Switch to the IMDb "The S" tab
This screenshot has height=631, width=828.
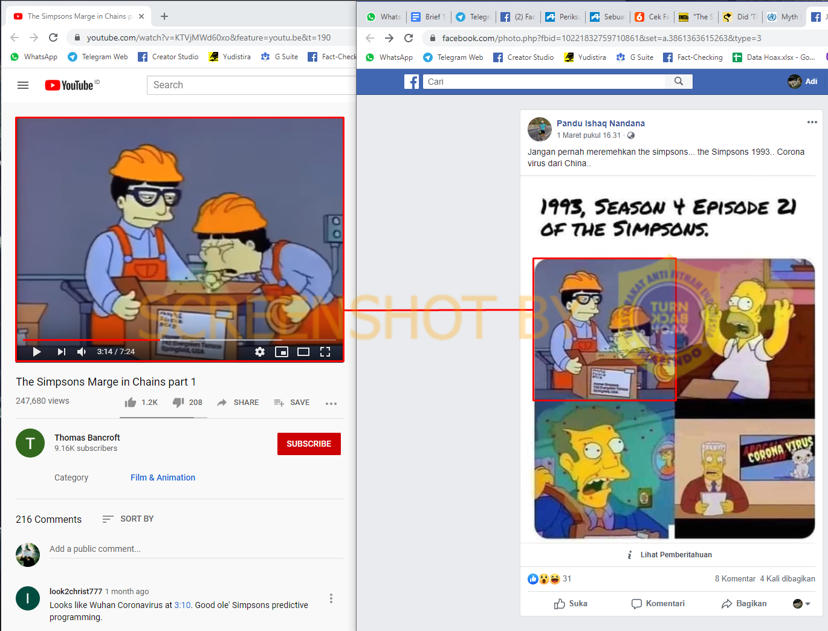point(696,17)
